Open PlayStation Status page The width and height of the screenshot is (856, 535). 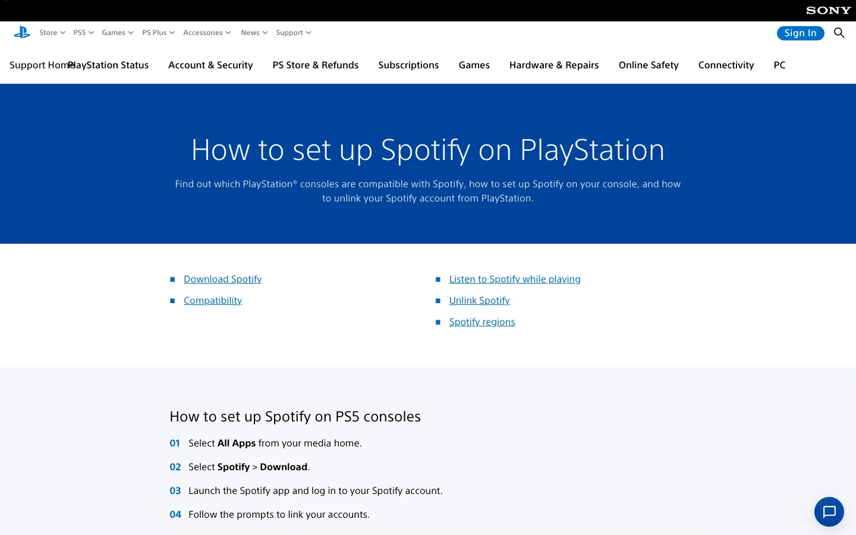(109, 65)
